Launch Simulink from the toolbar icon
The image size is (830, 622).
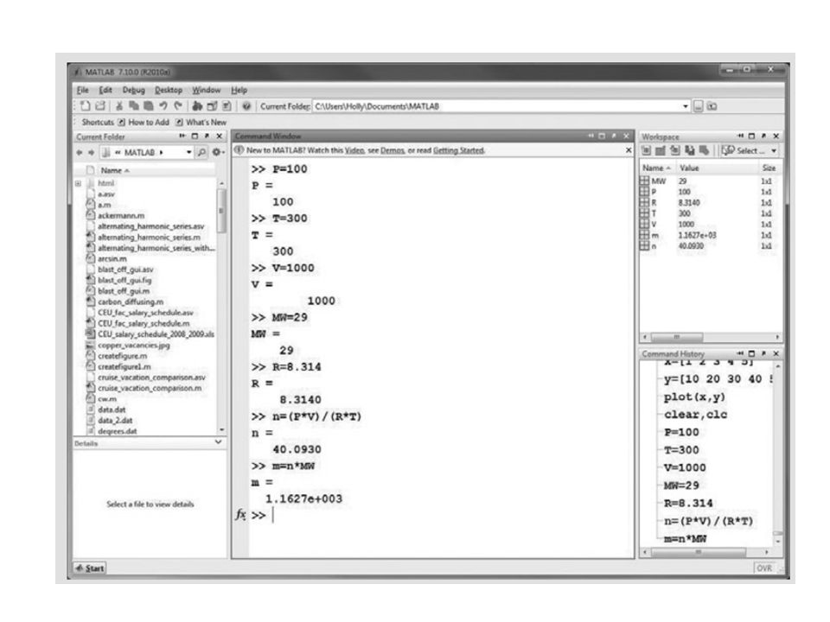click(197, 105)
